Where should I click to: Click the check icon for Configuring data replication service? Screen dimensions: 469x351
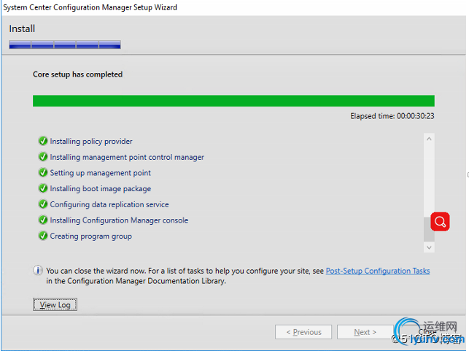pos(43,204)
